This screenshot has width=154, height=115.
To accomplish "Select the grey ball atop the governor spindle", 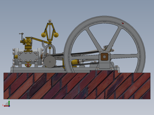I will [50, 21].
